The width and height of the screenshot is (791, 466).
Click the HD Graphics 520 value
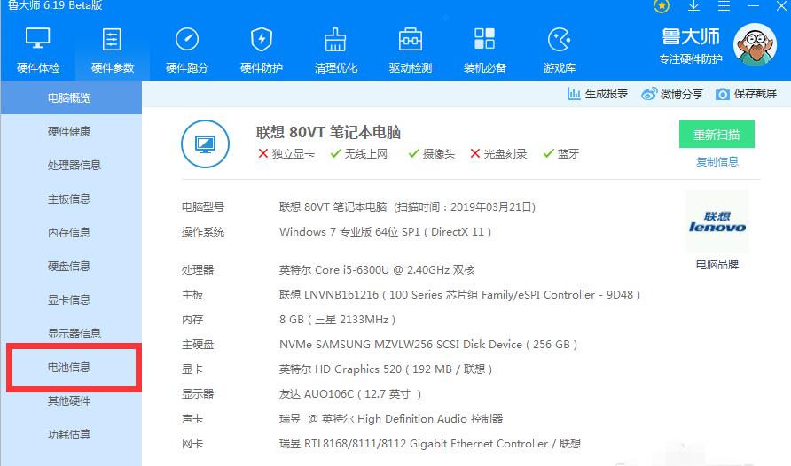pos(386,369)
